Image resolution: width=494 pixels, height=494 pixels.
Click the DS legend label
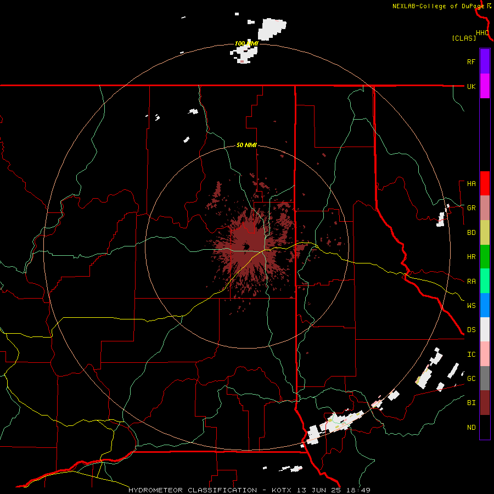coord(471,330)
